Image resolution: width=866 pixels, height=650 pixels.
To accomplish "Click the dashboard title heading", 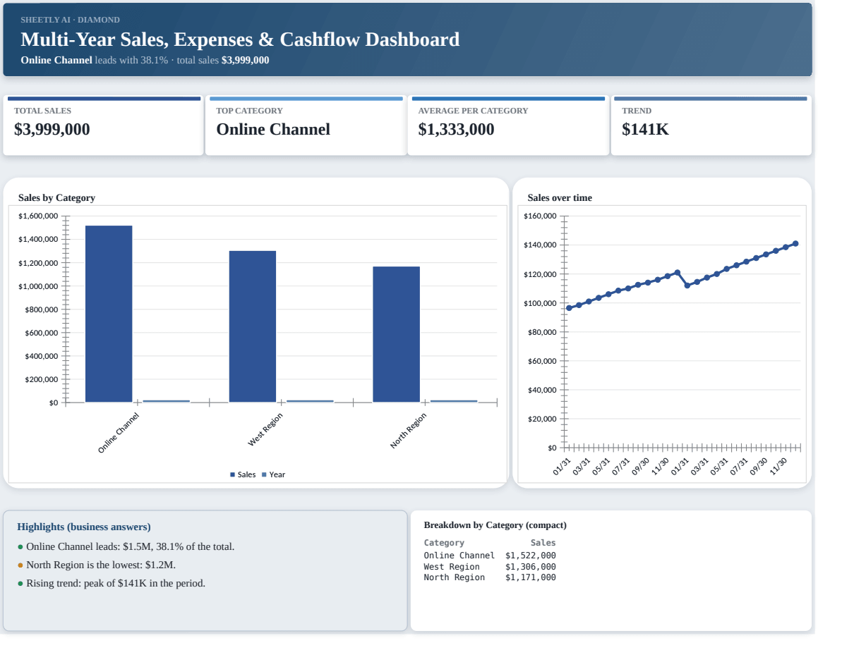I will point(240,39).
